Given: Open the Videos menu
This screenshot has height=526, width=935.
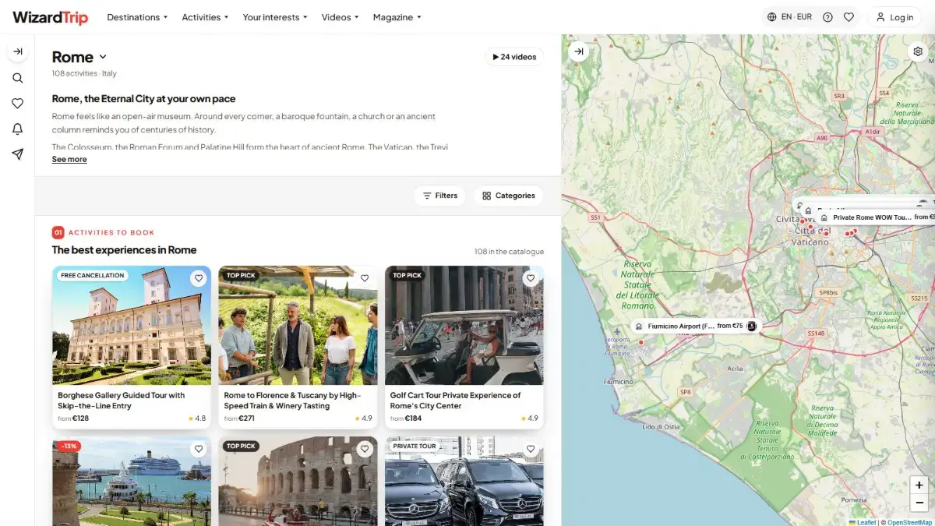Looking at the screenshot, I should tap(340, 17).
